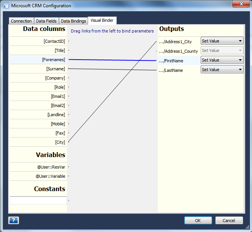Click the .../Address1_City output
The height and width of the screenshot is (232, 252).
pyautogui.click(x=175, y=42)
